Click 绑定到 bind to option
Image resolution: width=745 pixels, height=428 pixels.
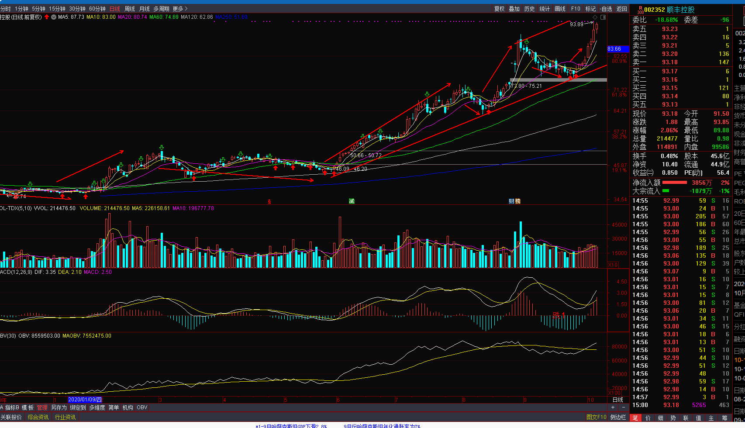[78, 407]
